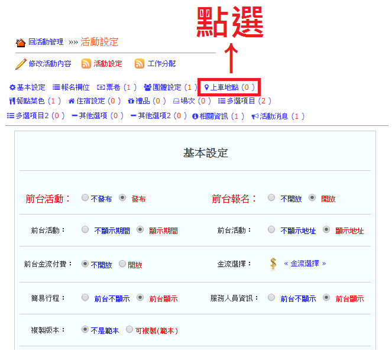Screen dimensions: 392x354
Task: Select 開放 radio for 前台金流付費
Action: (x=122, y=264)
